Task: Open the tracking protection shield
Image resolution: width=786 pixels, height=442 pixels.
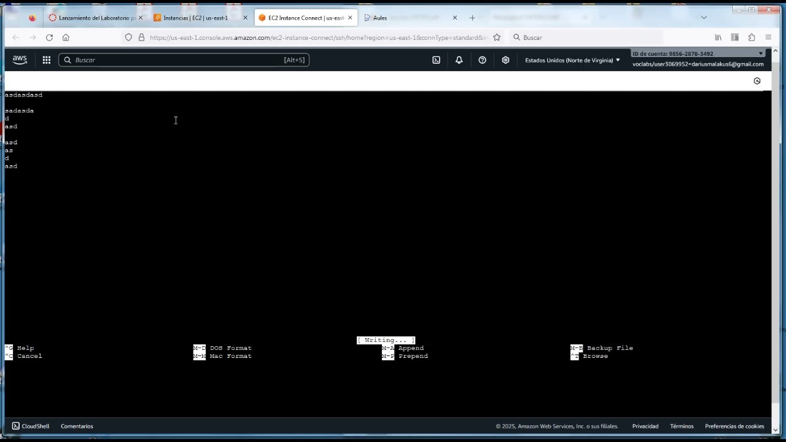Action: point(128,37)
